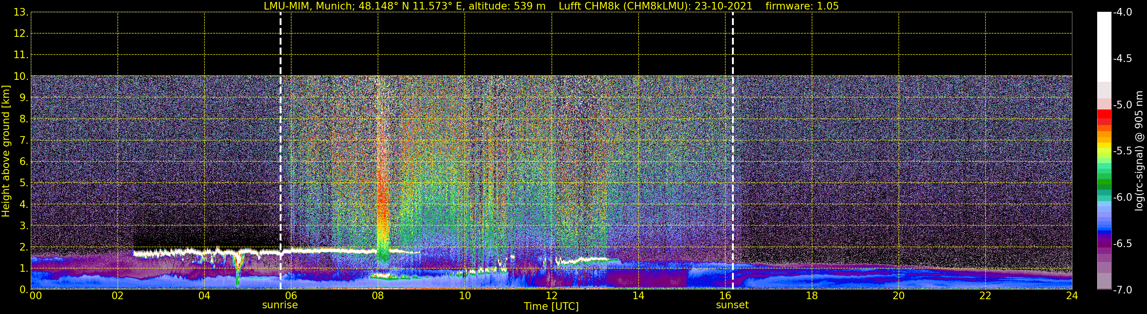Click the 'log(rc-signal) @ 905 nm' colorbar label
The height and width of the screenshot is (314, 1147).
[1139, 151]
